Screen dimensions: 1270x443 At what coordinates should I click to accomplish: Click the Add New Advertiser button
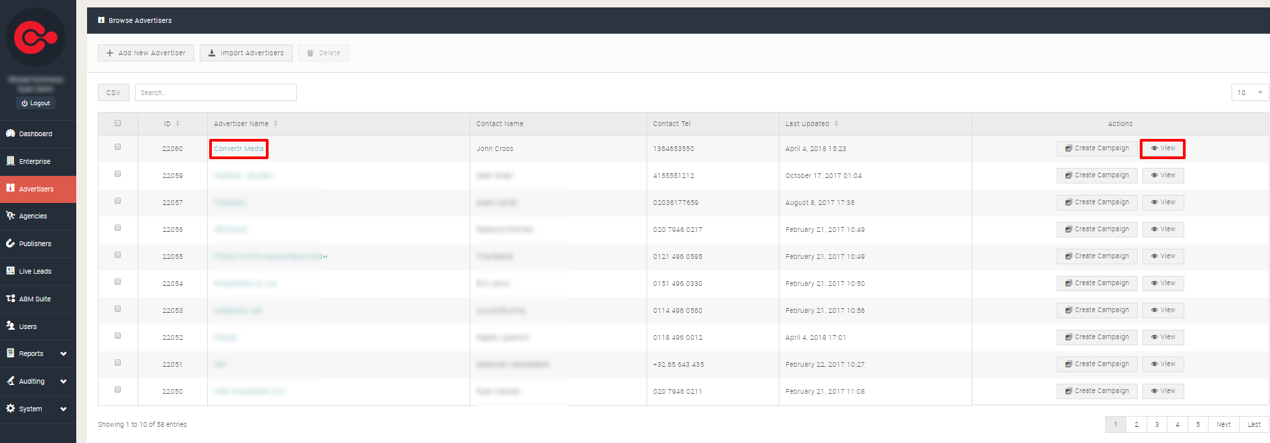(146, 53)
